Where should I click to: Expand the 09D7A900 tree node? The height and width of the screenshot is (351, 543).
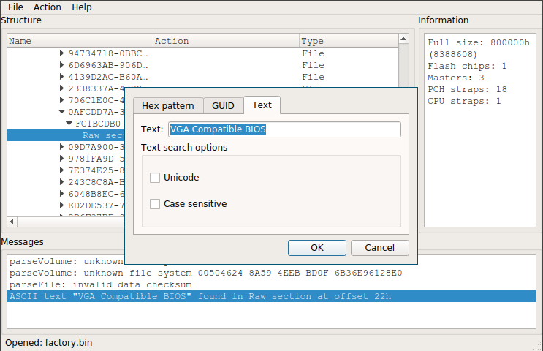[x=61, y=147]
